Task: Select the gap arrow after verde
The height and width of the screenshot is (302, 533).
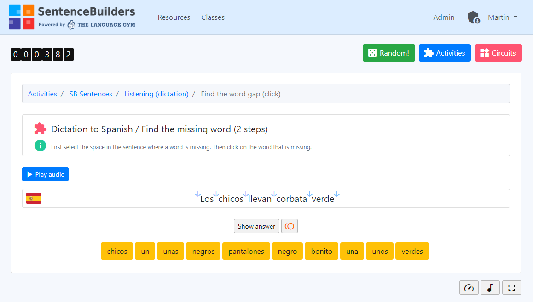Action: tap(336, 194)
